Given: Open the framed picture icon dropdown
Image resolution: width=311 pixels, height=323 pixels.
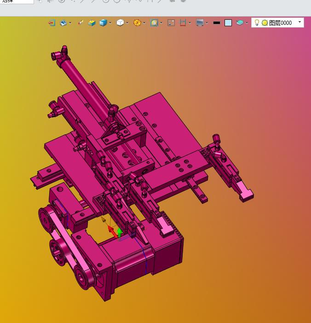Looking at the screenshot, I should tap(161, 23).
